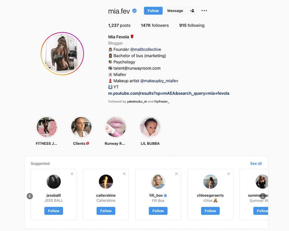Image resolution: width=289 pixels, height=231 pixels.
Task: View the profile picture story
Action: 62,54
